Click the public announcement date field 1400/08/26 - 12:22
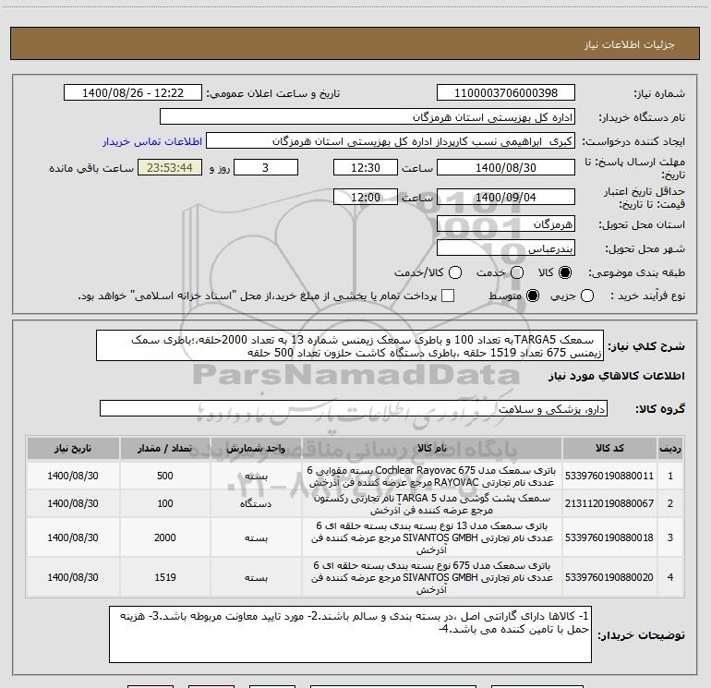Image resolution: width=711 pixels, height=688 pixels. (132, 92)
